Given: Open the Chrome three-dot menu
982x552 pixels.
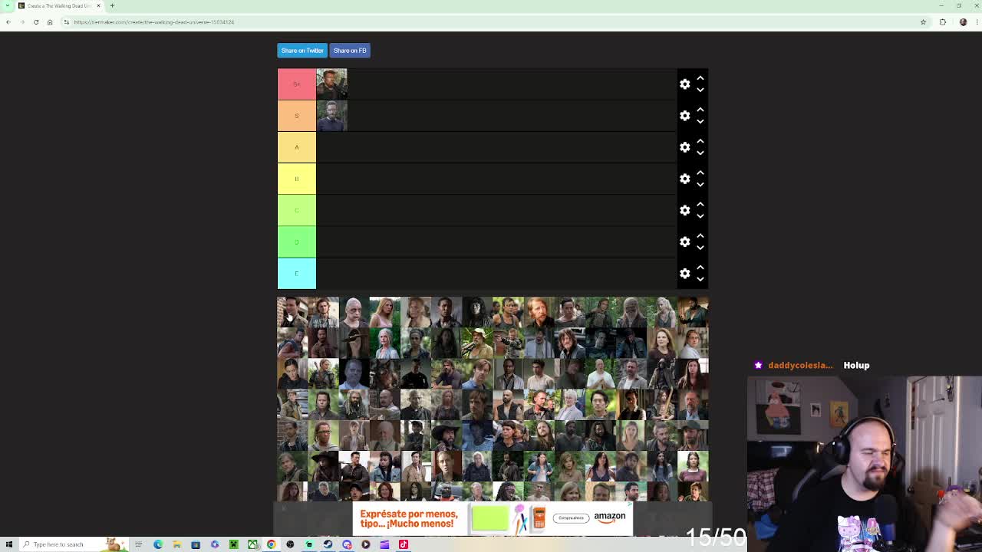Looking at the screenshot, I should 975,21.
